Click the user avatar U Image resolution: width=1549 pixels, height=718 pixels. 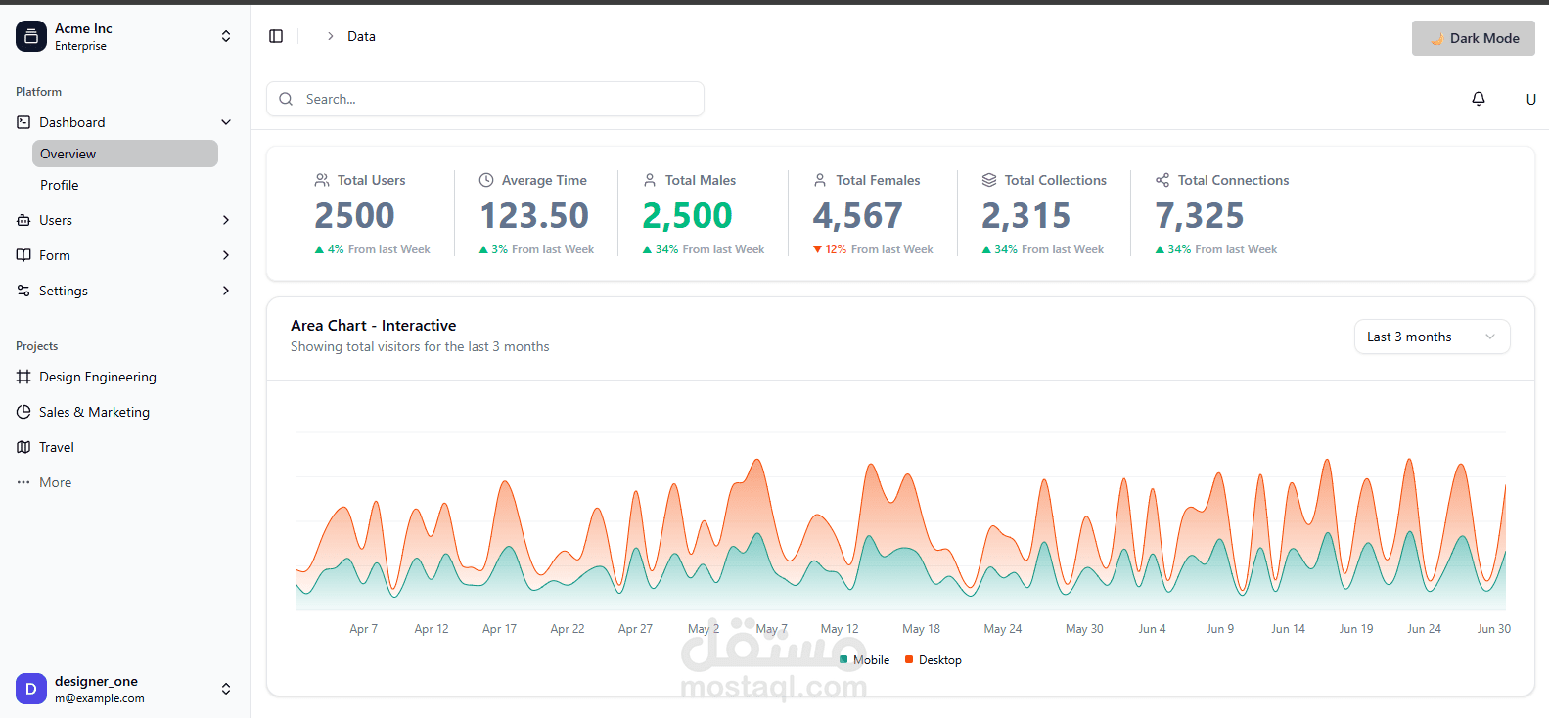coord(1530,99)
